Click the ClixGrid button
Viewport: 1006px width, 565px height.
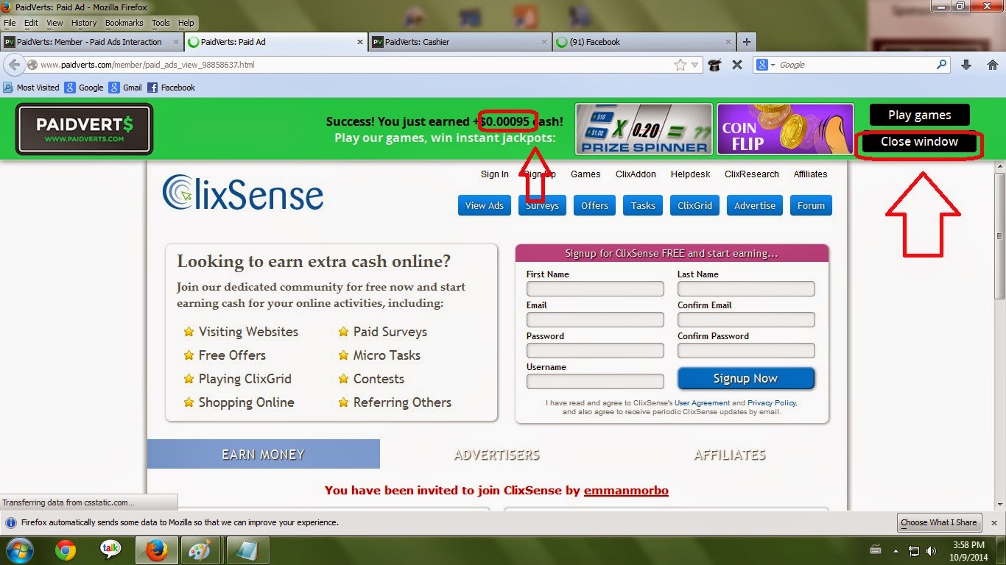[x=695, y=205]
